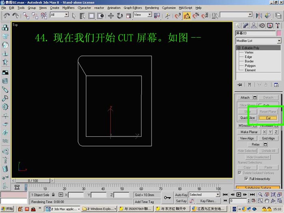Toggle the highlighted Angle Snap button
Image resolution: width=284 pixels, height=213 pixels.
[187, 16]
